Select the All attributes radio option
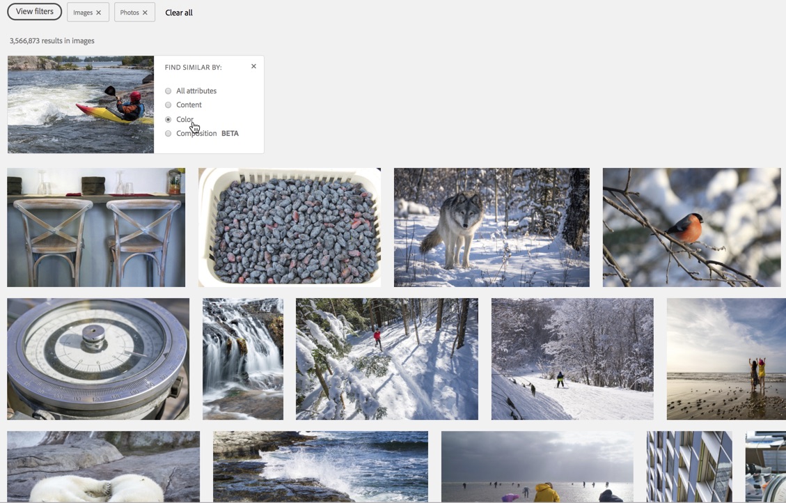This screenshot has width=786, height=503. coord(168,91)
